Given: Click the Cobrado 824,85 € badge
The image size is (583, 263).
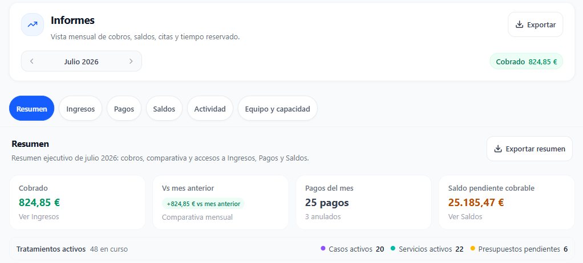Looking at the screenshot, I should click(x=526, y=61).
